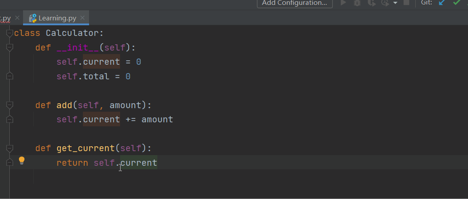Collapse the add method fold marker
This screenshot has height=199, width=468.
point(10,105)
